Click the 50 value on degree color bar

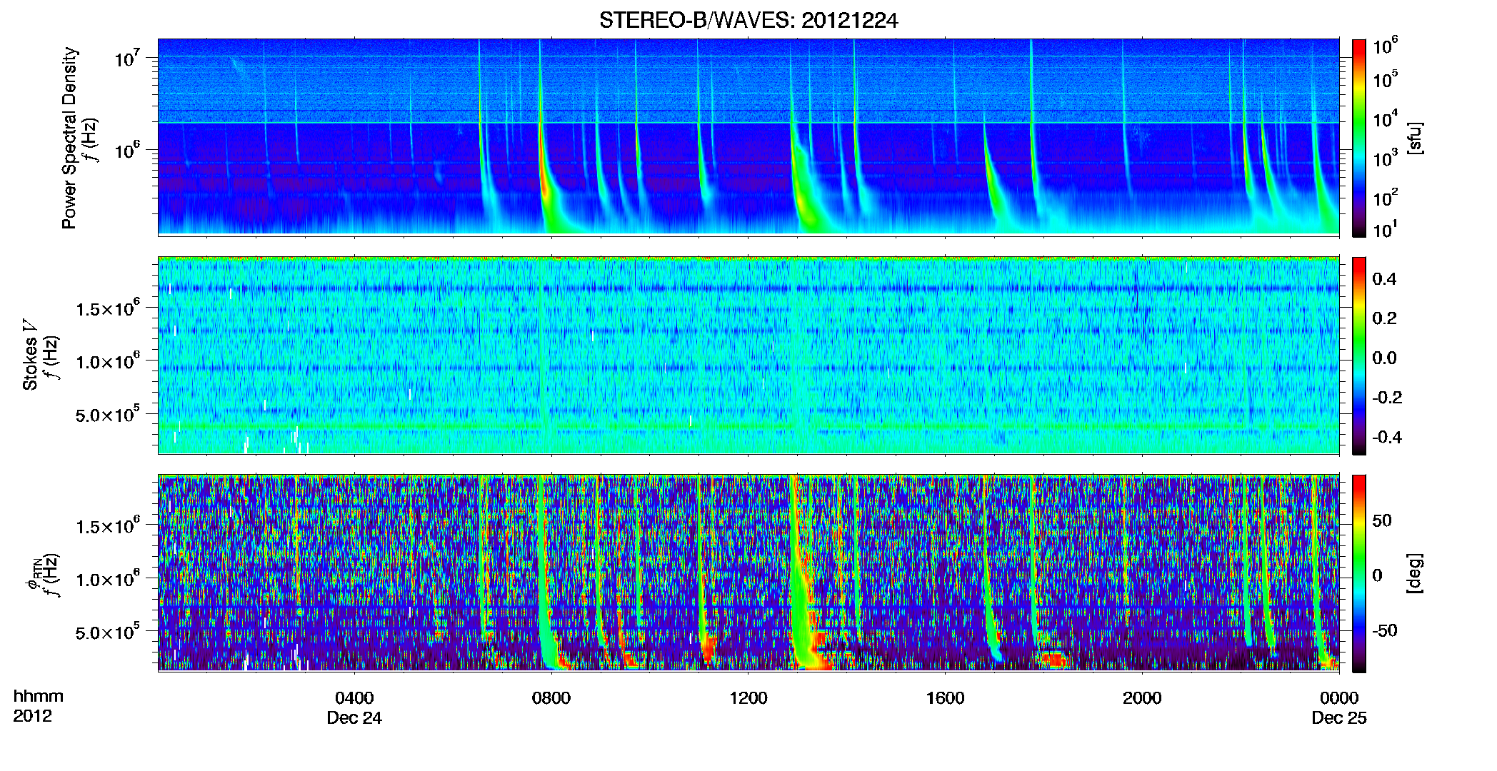(1381, 520)
